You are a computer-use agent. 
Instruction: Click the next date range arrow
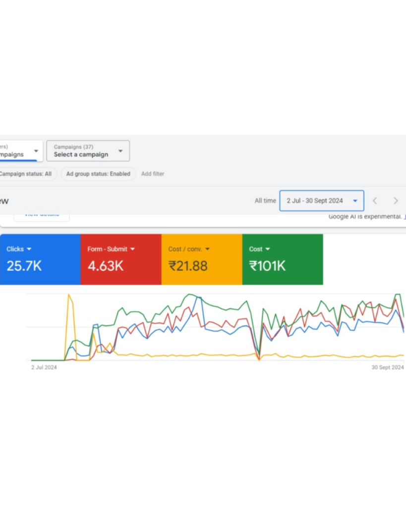click(x=395, y=201)
